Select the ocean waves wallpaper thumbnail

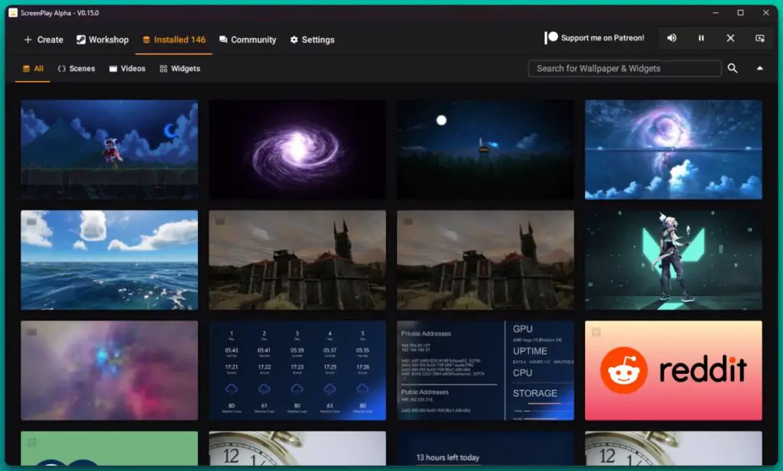(x=109, y=260)
